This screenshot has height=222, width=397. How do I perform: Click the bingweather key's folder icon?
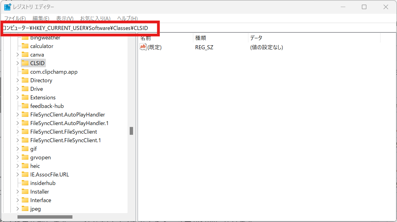25,37
